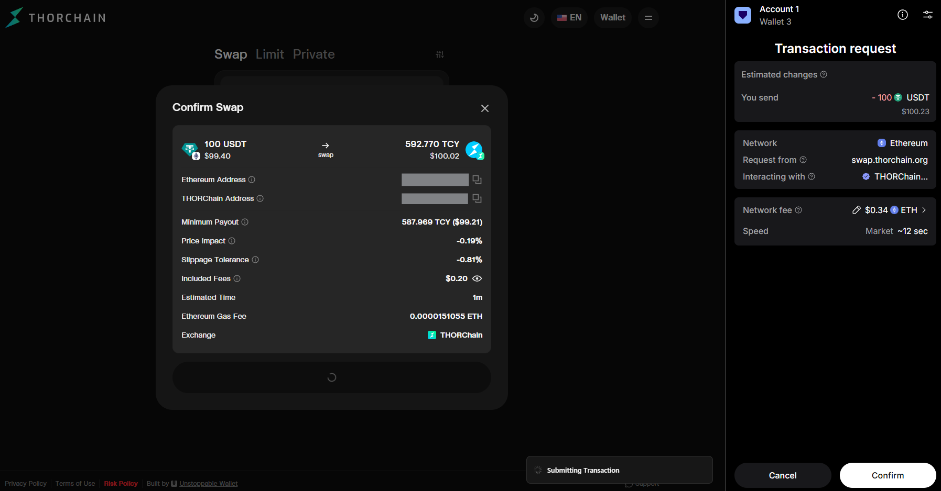Click the swap arrow icon
Image resolution: width=941 pixels, height=491 pixels.
[326, 146]
